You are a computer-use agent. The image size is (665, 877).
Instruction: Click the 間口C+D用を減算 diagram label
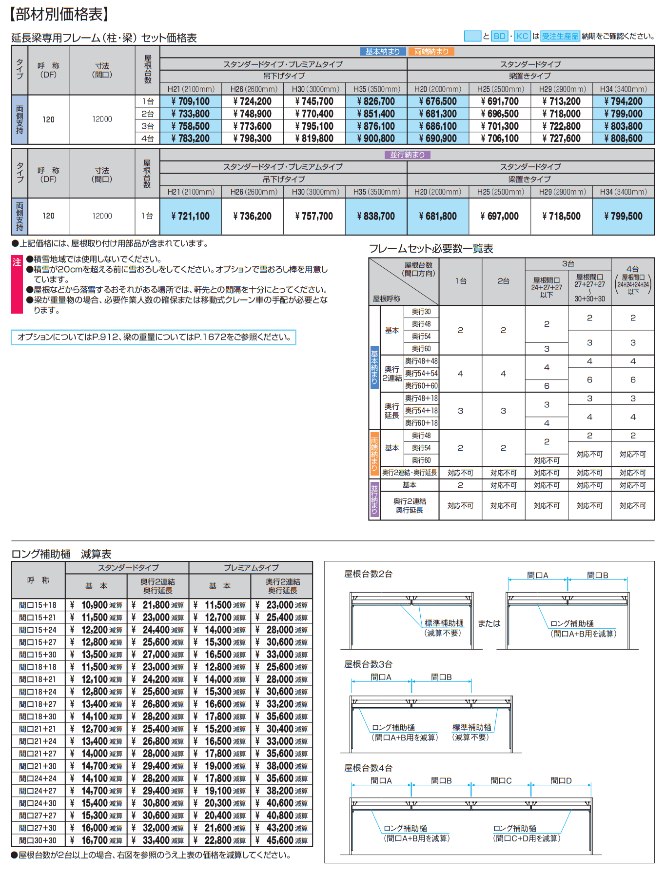(527, 838)
